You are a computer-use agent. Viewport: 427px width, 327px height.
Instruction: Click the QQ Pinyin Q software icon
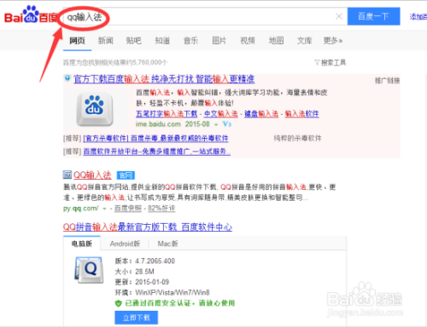89,270
